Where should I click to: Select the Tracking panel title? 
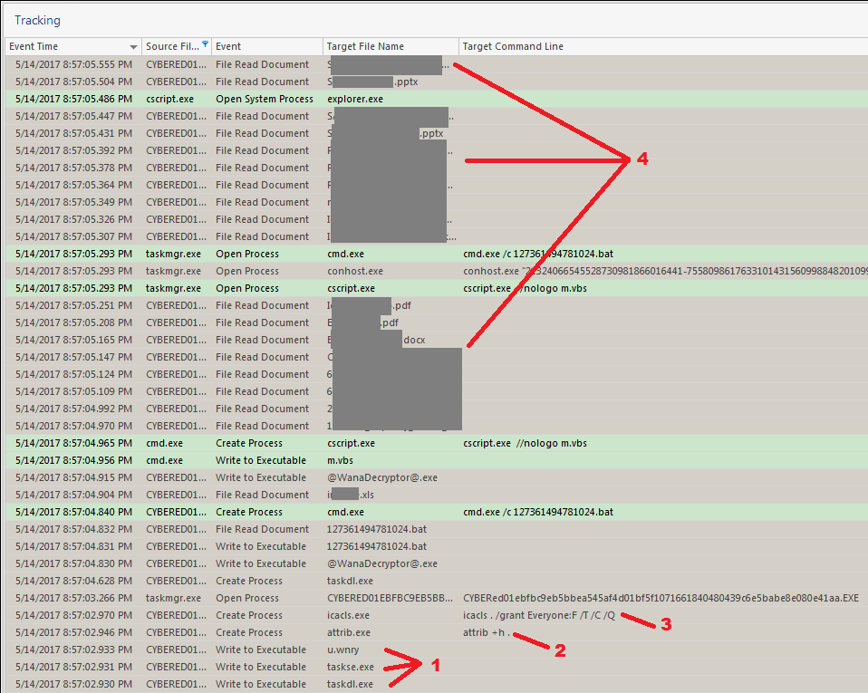pyautogui.click(x=37, y=19)
